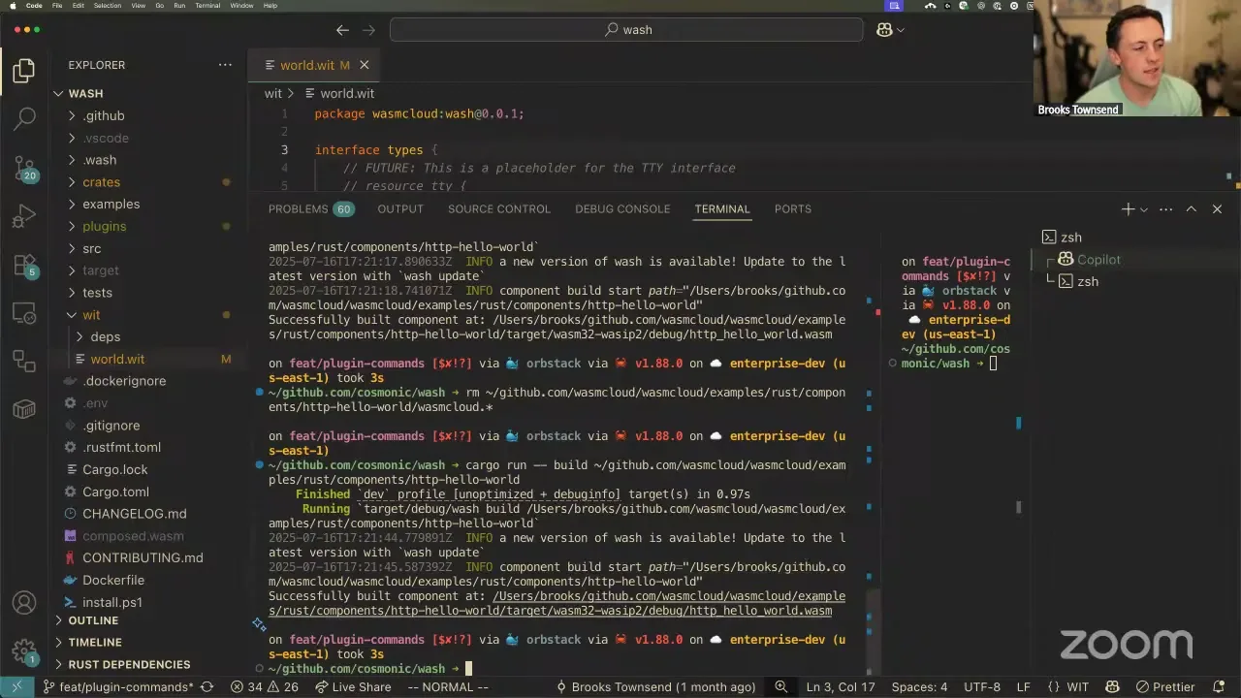Open Dockerfile in the Explorer
The width and height of the screenshot is (1241, 698).
[x=113, y=581]
